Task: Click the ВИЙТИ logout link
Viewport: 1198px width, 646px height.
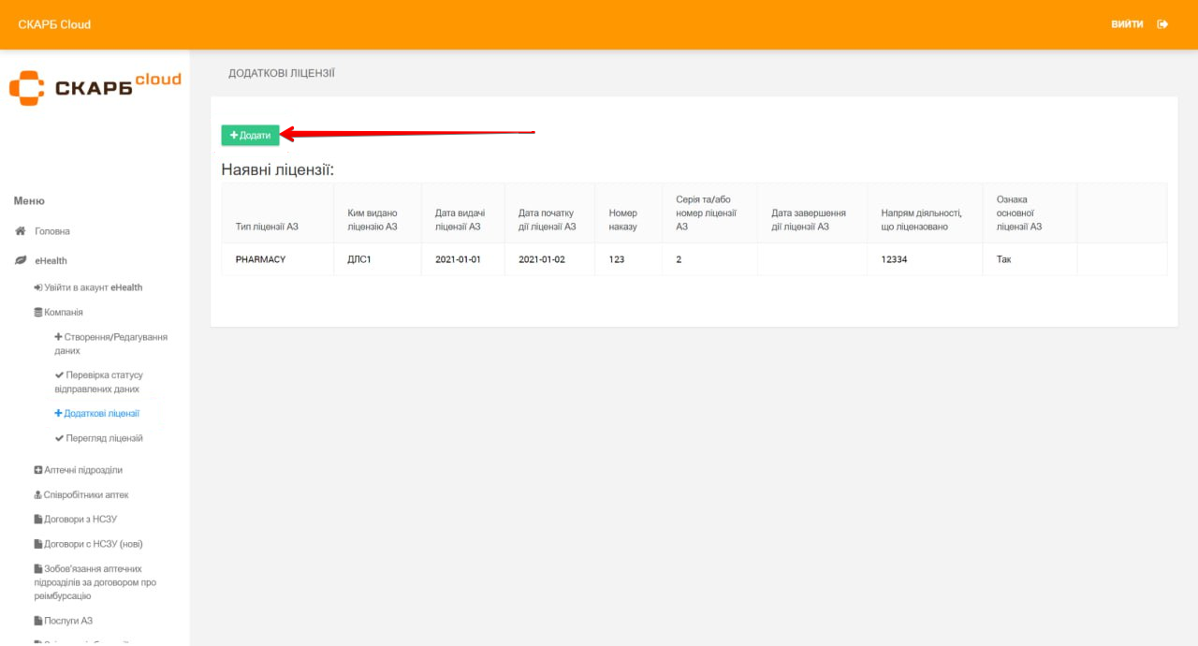Action: (x=1127, y=24)
